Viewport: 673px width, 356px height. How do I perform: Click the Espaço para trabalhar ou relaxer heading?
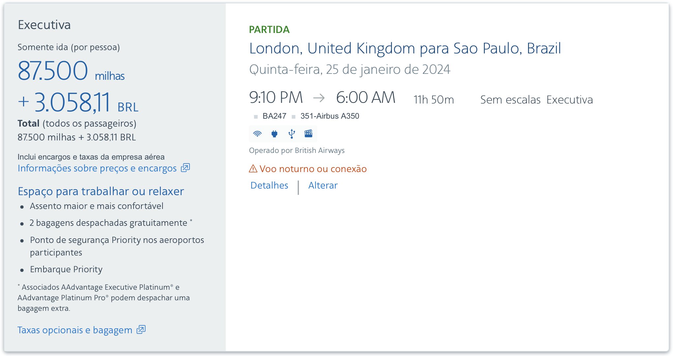click(x=101, y=191)
